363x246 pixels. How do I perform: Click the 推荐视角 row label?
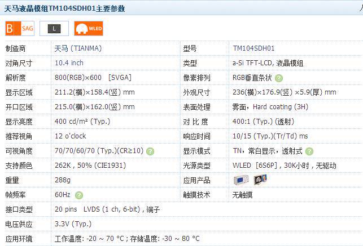click(x=19, y=136)
